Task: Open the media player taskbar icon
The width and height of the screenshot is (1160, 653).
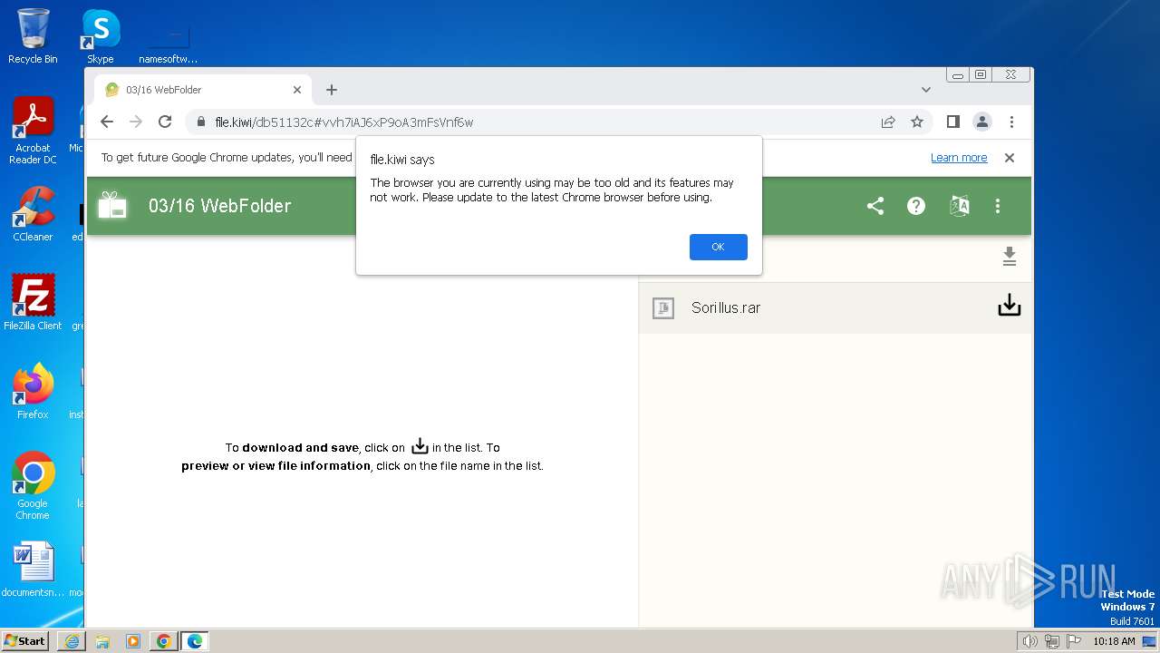Action: tap(133, 641)
